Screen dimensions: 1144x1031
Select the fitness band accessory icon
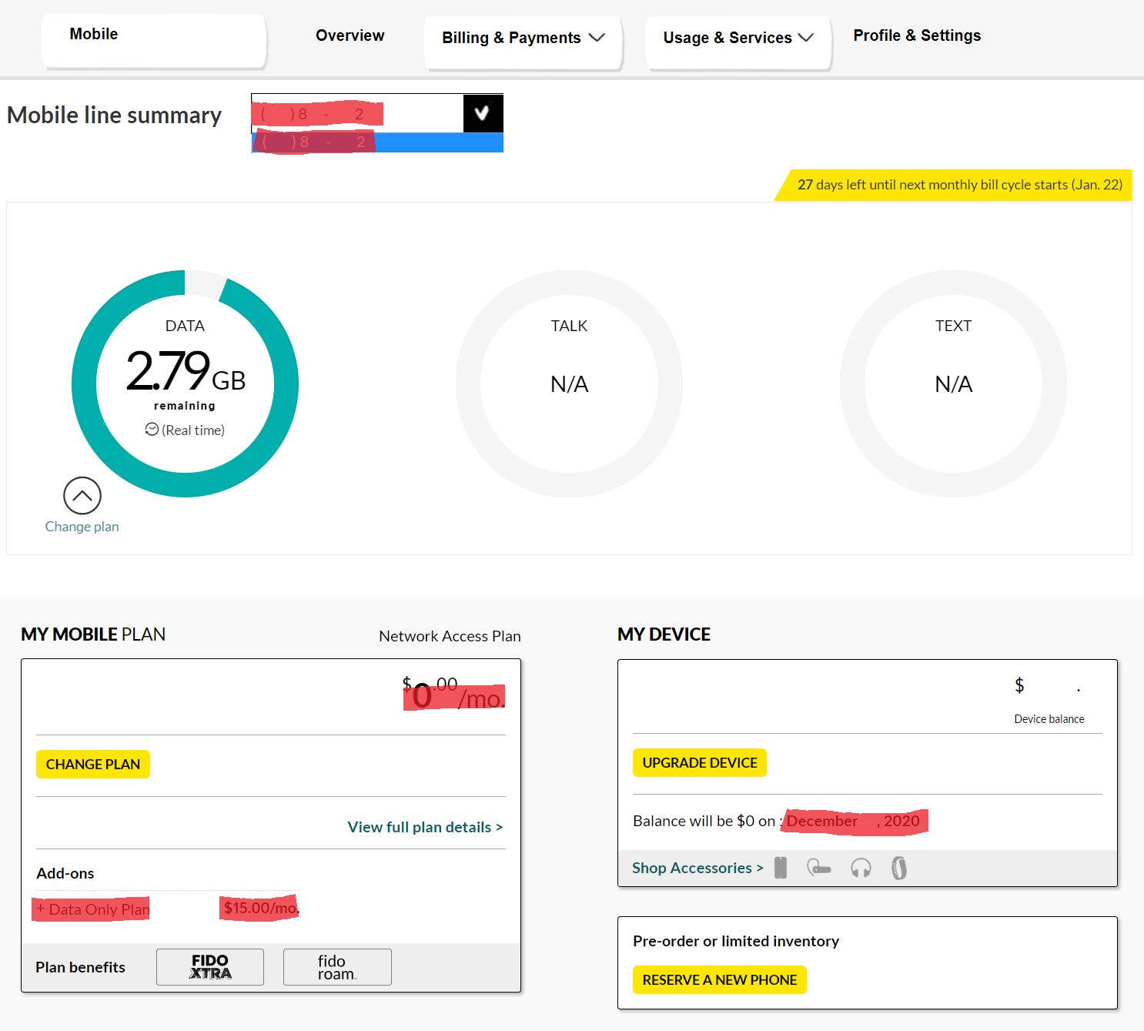(898, 867)
